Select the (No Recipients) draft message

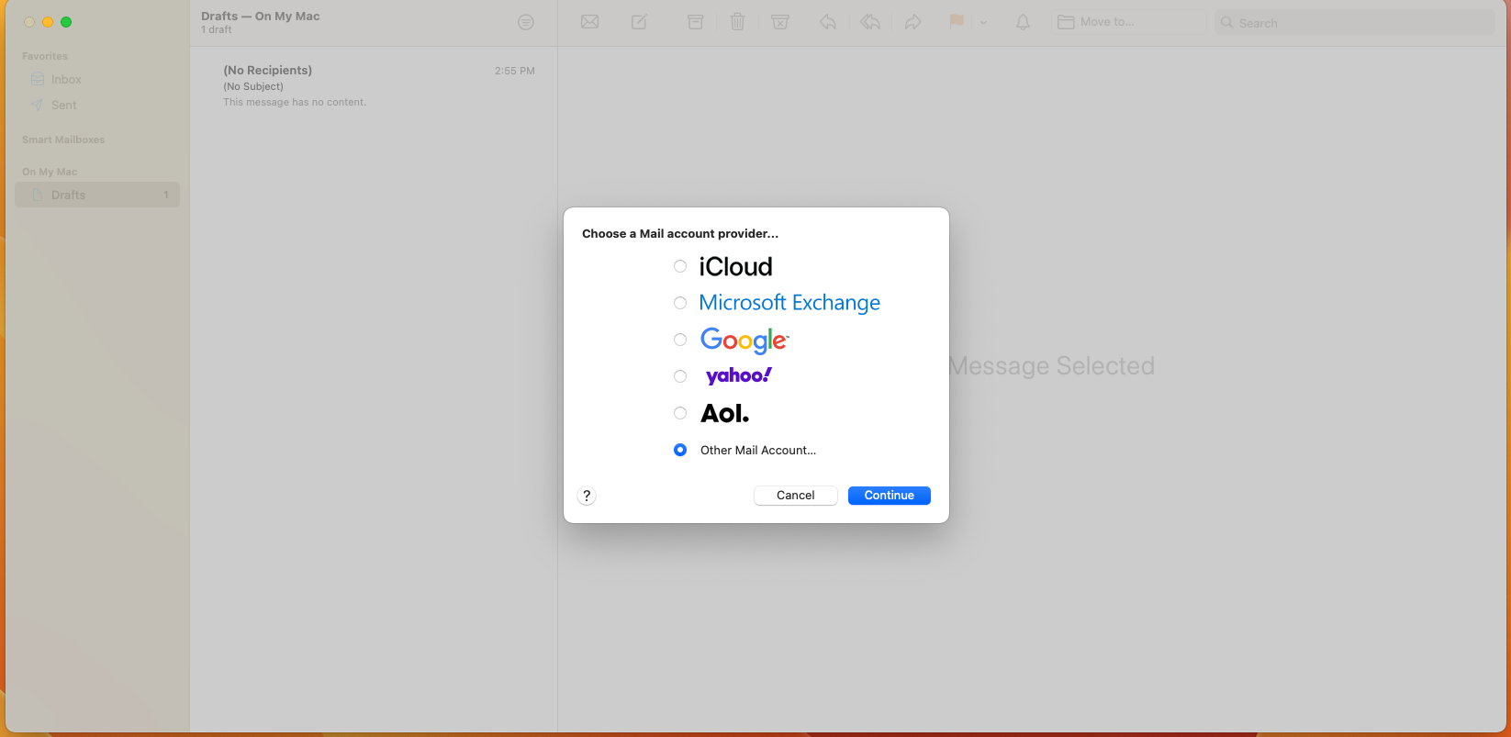pyautogui.click(x=374, y=86)
